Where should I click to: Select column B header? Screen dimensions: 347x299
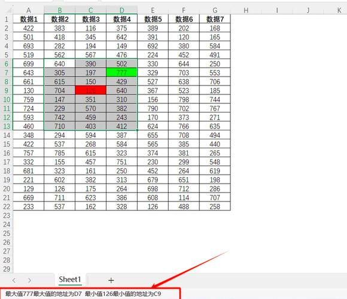(x=60, y=10)
